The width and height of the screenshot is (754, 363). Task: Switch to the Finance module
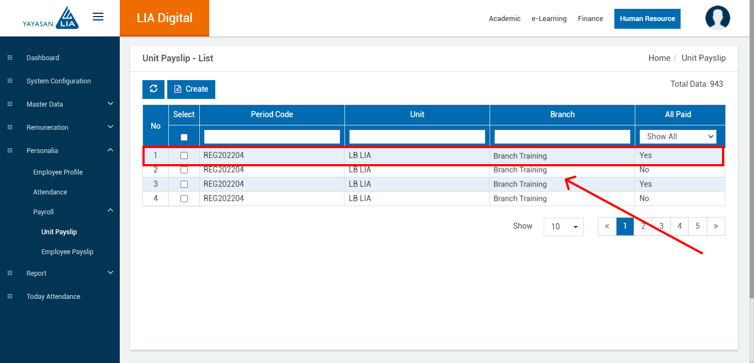590,19
